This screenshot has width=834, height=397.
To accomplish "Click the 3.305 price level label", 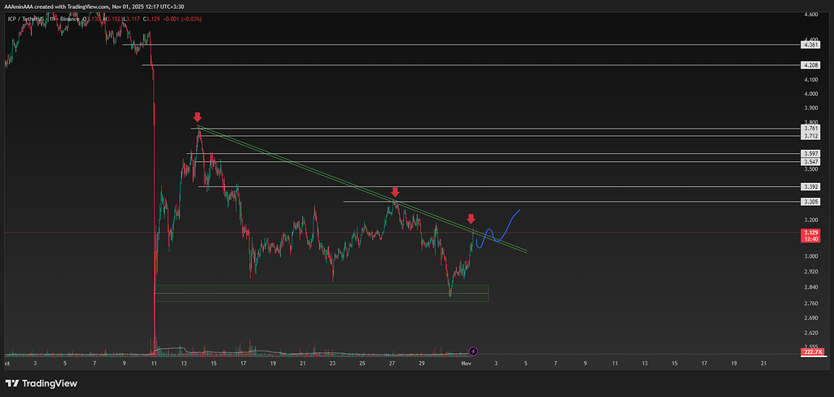I will (811, 201).
